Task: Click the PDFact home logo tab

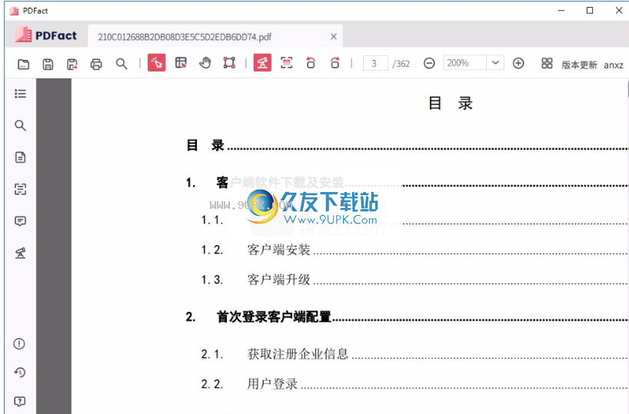Action: click(x=45, y=35)
